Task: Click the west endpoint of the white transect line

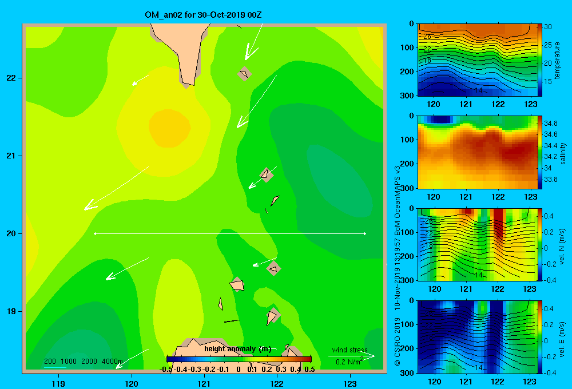Action: tap(95, 233)
